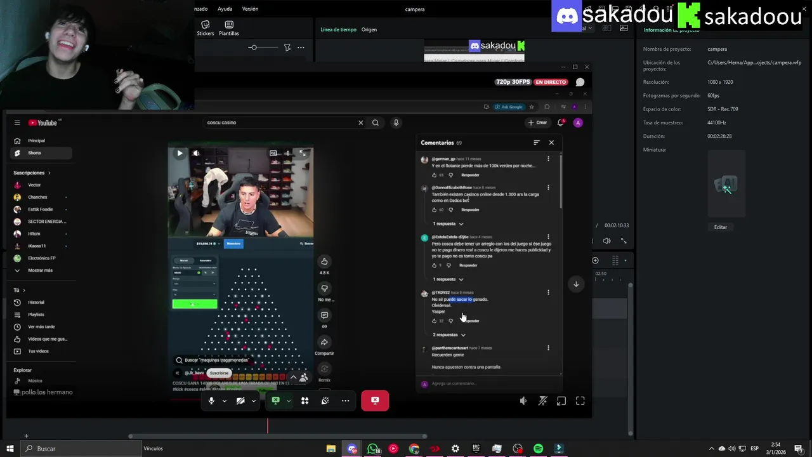Click the YouTube search magnifier button

pyautogui.click(x=376, y=123)
